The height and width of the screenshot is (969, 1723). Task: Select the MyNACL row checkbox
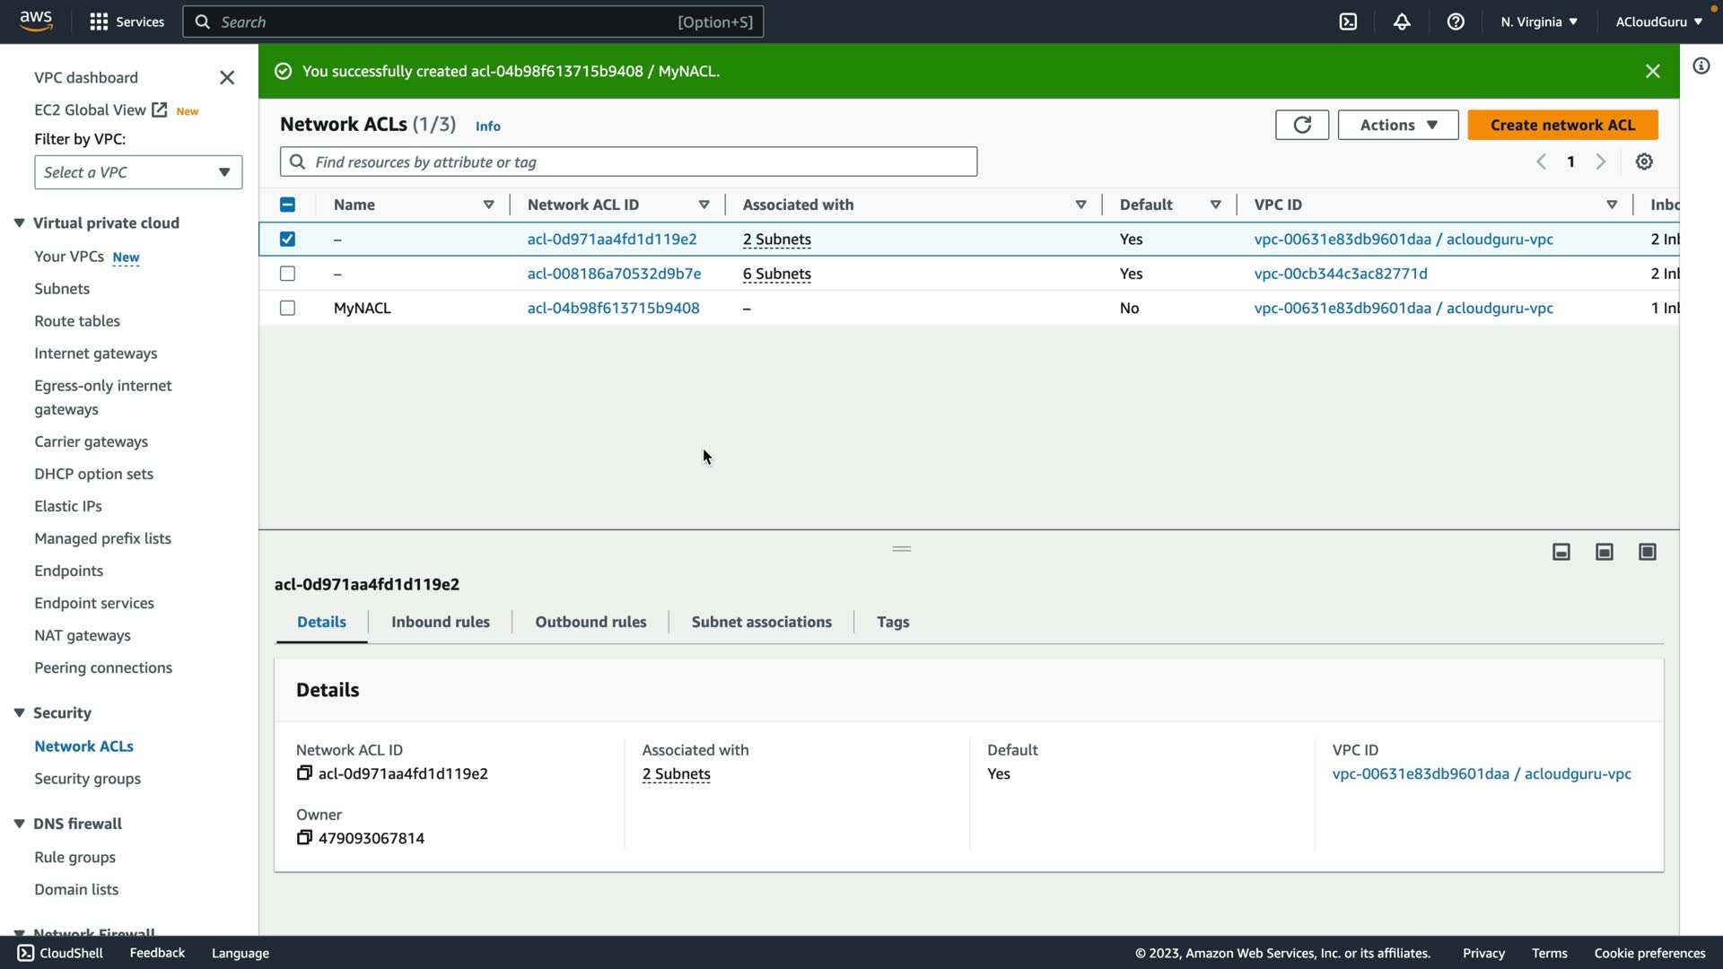pos(287,308)
